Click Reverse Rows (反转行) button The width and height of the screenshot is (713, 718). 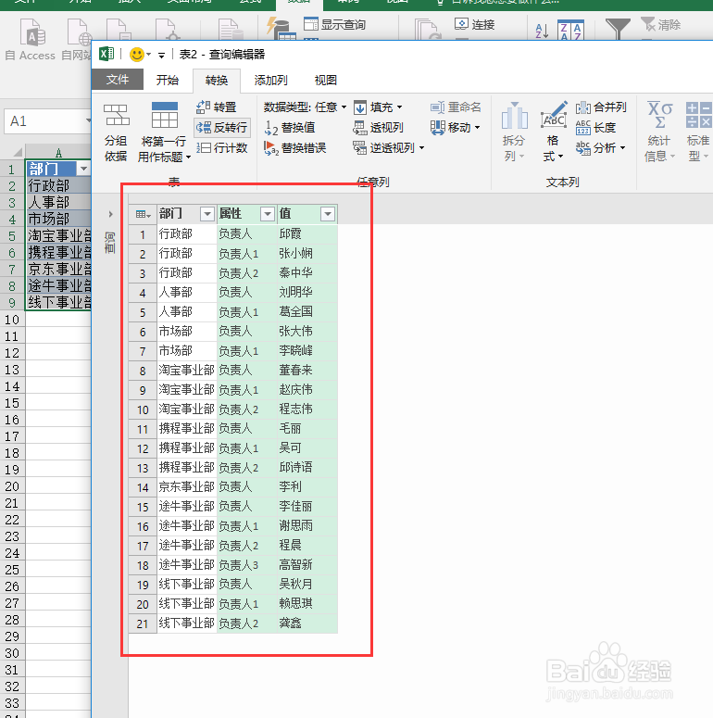pos(222,127)
